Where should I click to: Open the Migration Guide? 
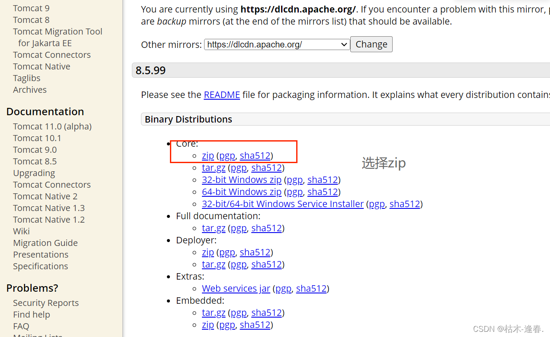coord(45,243)
